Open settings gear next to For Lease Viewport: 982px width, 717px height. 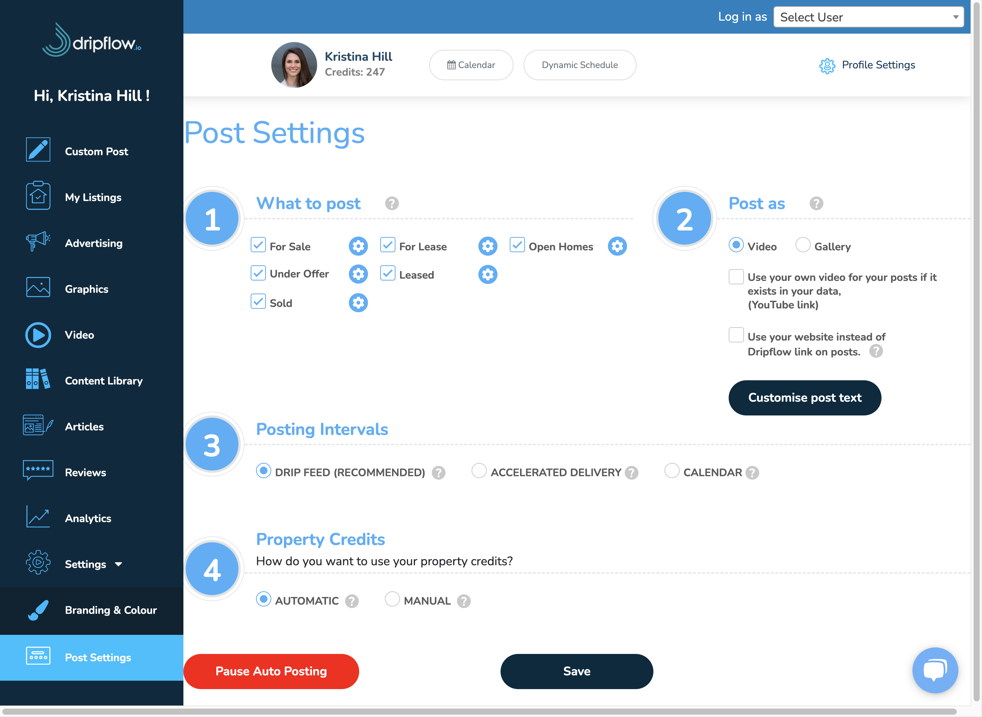point(488,247)
